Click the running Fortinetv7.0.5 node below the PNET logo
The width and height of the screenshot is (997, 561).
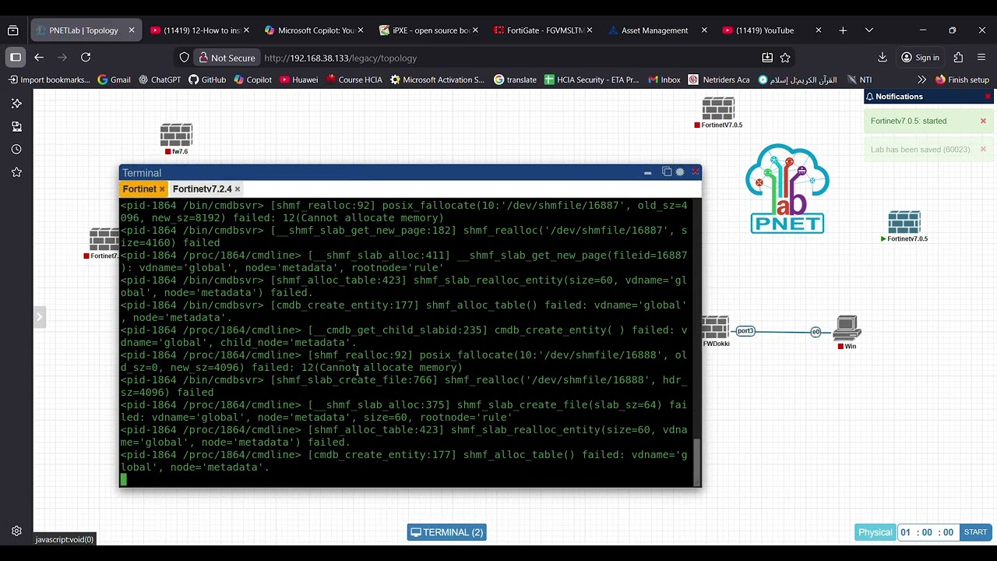tap(904, 222)
